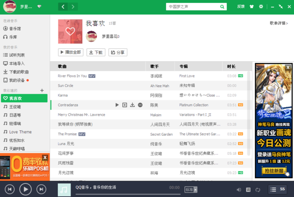Viewport: 294px width, 197px height.
Task: Click the main play button
Action: click(x=25, y=189)
